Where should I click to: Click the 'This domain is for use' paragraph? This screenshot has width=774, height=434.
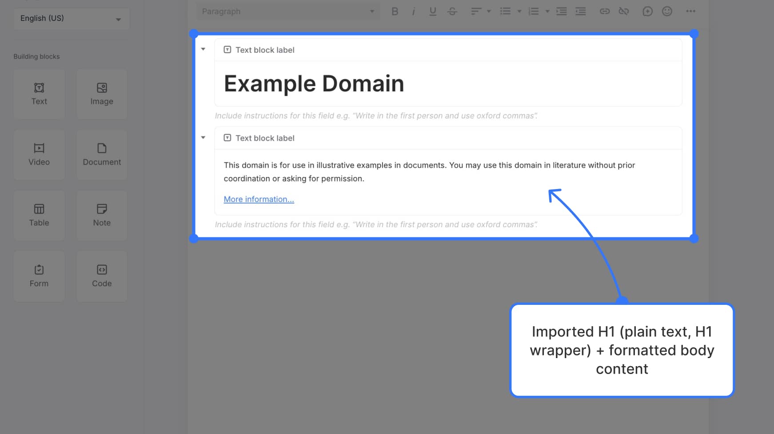point(429,172)
